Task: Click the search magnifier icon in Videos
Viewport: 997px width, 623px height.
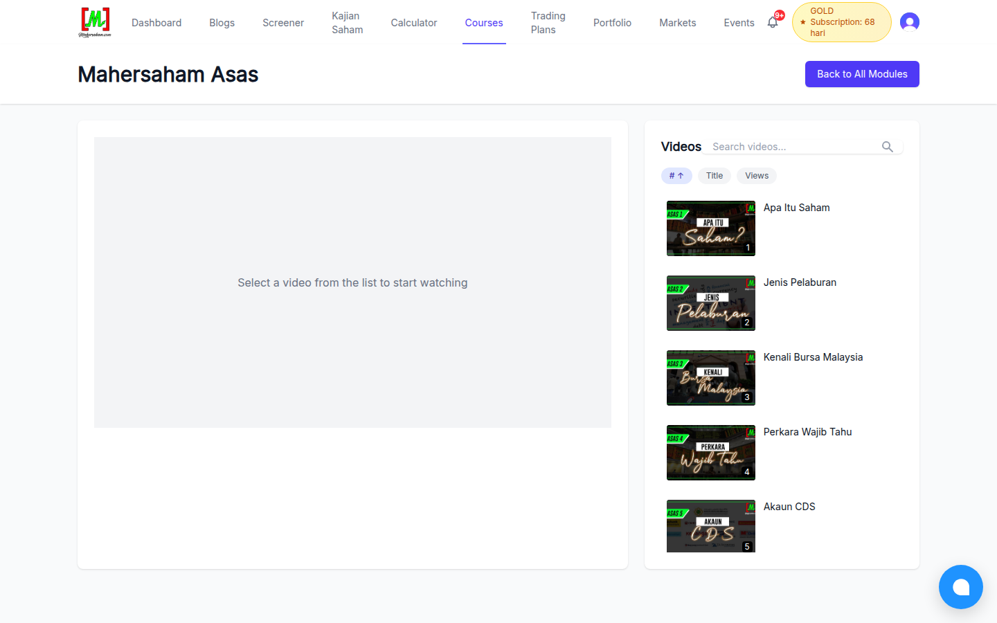Action: point(888,147)
